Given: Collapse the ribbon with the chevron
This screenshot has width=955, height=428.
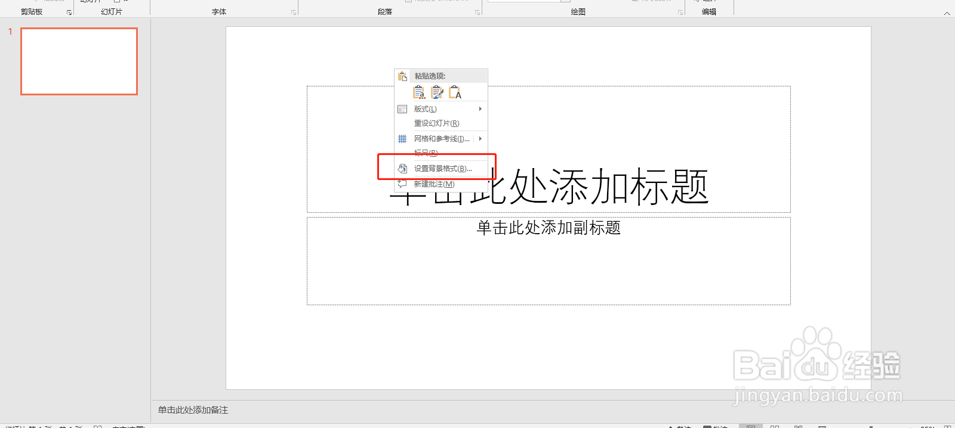Looking at the screenshot, I should (x=947, y=13).
